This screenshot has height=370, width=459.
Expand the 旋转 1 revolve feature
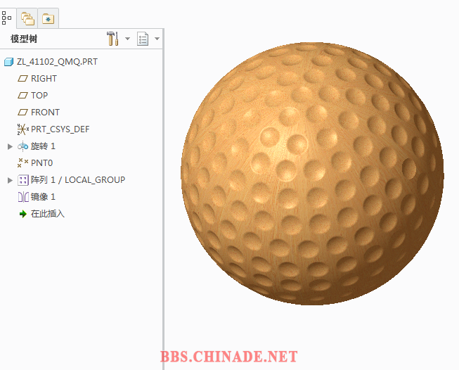[10, 146]
